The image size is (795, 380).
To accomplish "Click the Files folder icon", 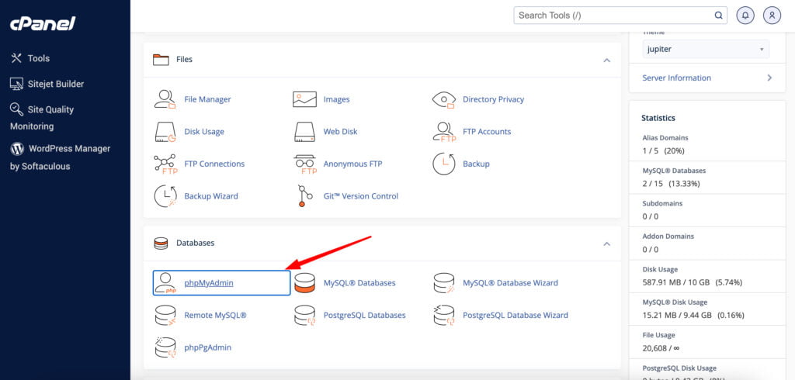I will (161, 59).
